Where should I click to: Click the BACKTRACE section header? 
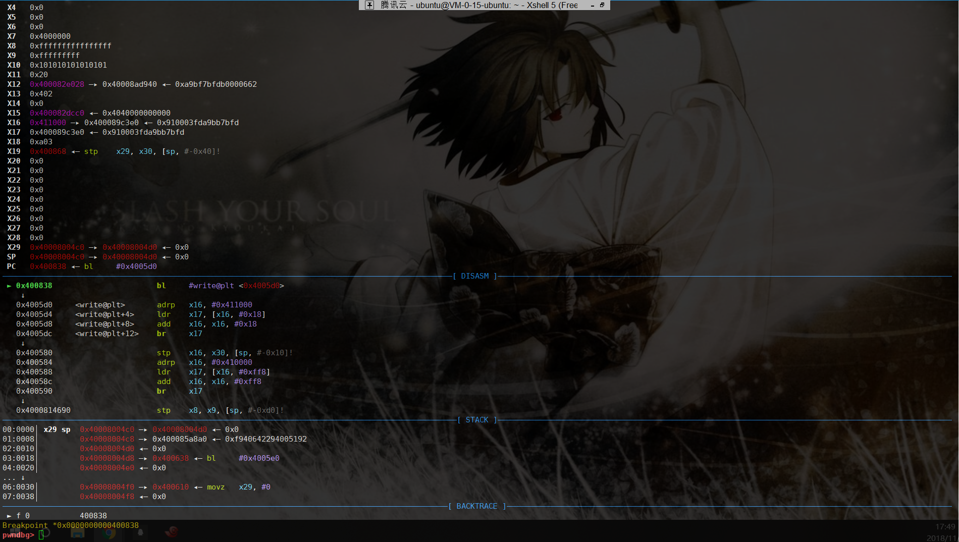[x=477, y=506]
